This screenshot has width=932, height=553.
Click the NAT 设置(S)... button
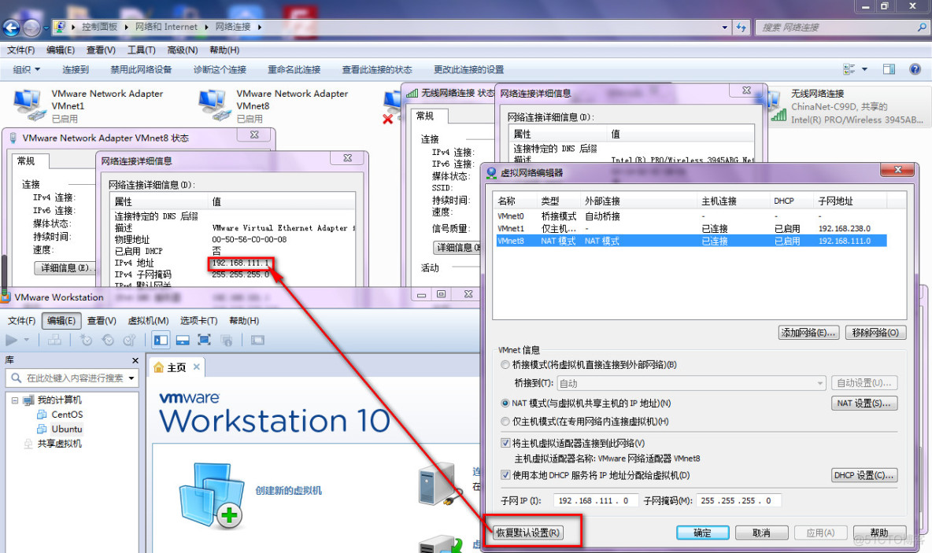tap(864, 404)
